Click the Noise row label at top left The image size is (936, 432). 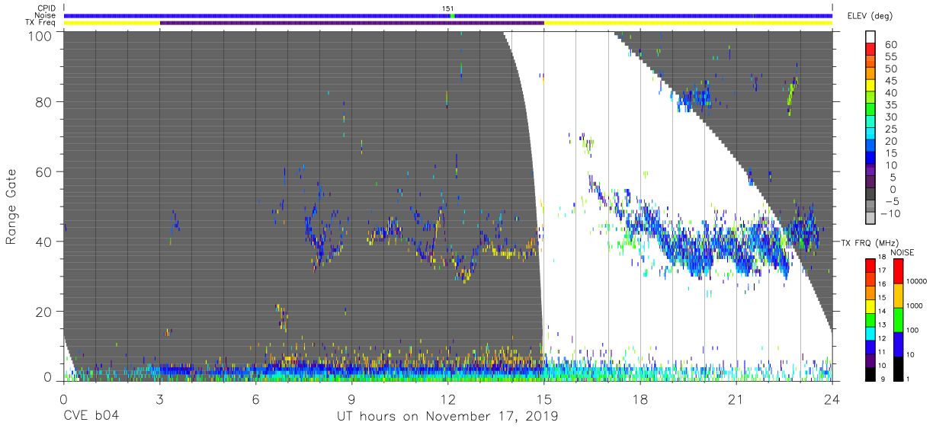tap(45, 15)
